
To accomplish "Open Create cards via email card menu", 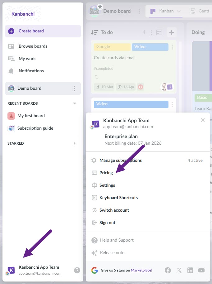I will (172, 47).
